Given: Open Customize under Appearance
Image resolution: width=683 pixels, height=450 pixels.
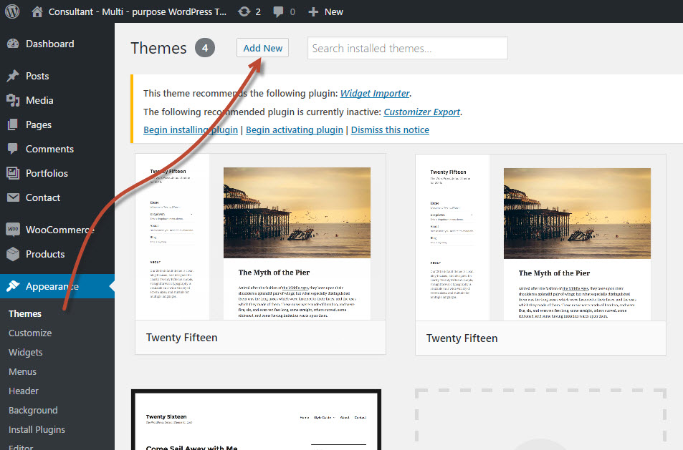Looking at the screenshot, I should [x=30, y=333].
